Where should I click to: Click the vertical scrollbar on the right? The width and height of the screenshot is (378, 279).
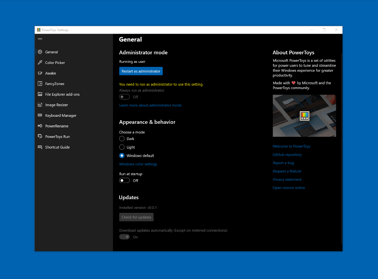coord(341,149)
